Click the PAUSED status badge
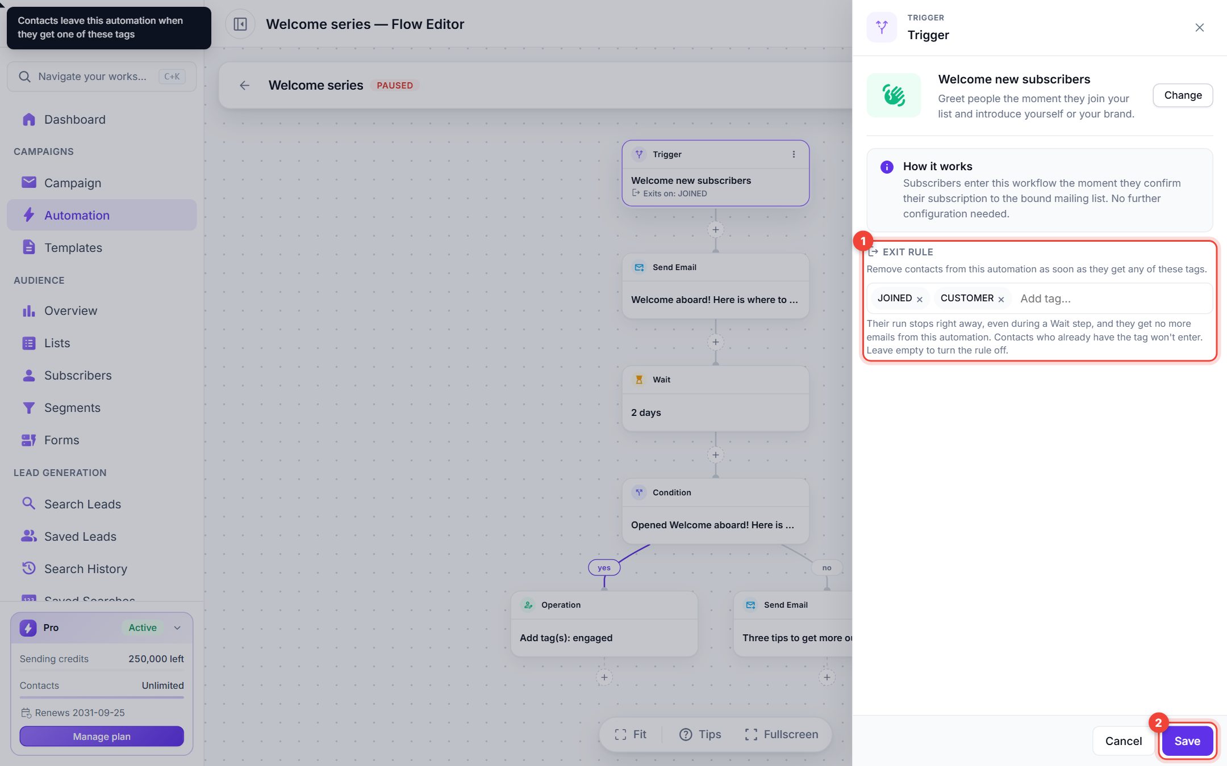Screen dimensions: 1227x766 pyautogui.click(x=395, y=85)
